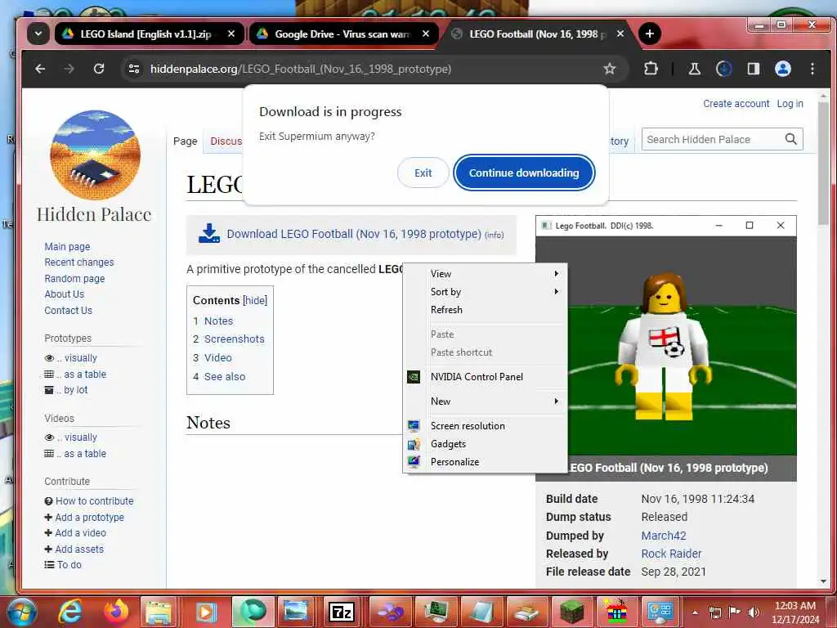Open the Main page sidebar link
837x628 pixels.
point(67,247)
